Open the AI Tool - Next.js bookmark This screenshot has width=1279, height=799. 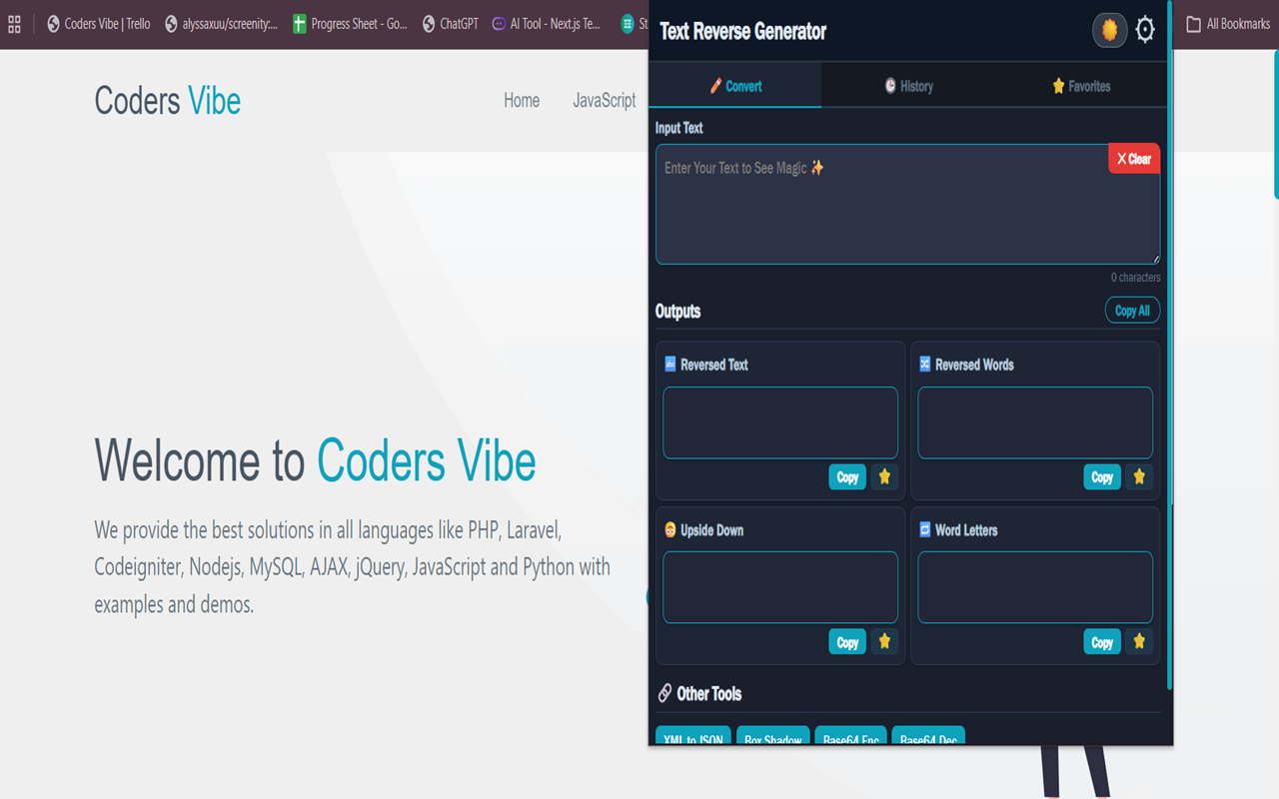pyautogui.click(x=547, y=24)
